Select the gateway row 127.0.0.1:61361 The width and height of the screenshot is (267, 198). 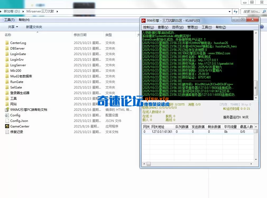(162, 132)
